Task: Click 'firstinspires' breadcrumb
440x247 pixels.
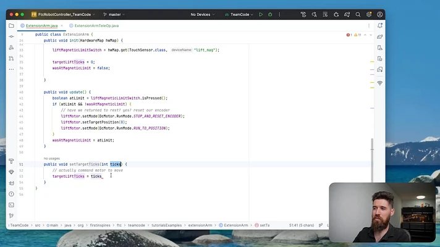Action: [100, 225]
